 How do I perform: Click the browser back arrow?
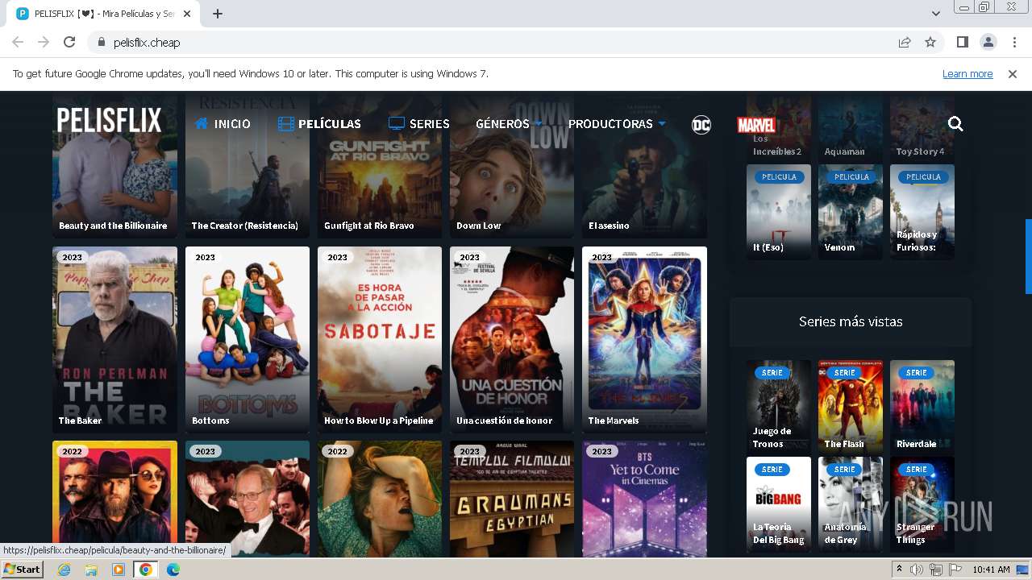click(x=18, y=42)
